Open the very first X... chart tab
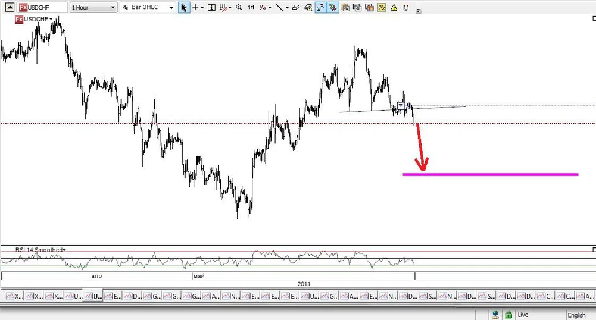Viewport: 596px width, 320px height. click(14, 296)
